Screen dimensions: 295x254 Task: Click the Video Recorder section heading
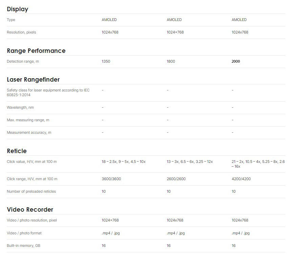(30, 210)
